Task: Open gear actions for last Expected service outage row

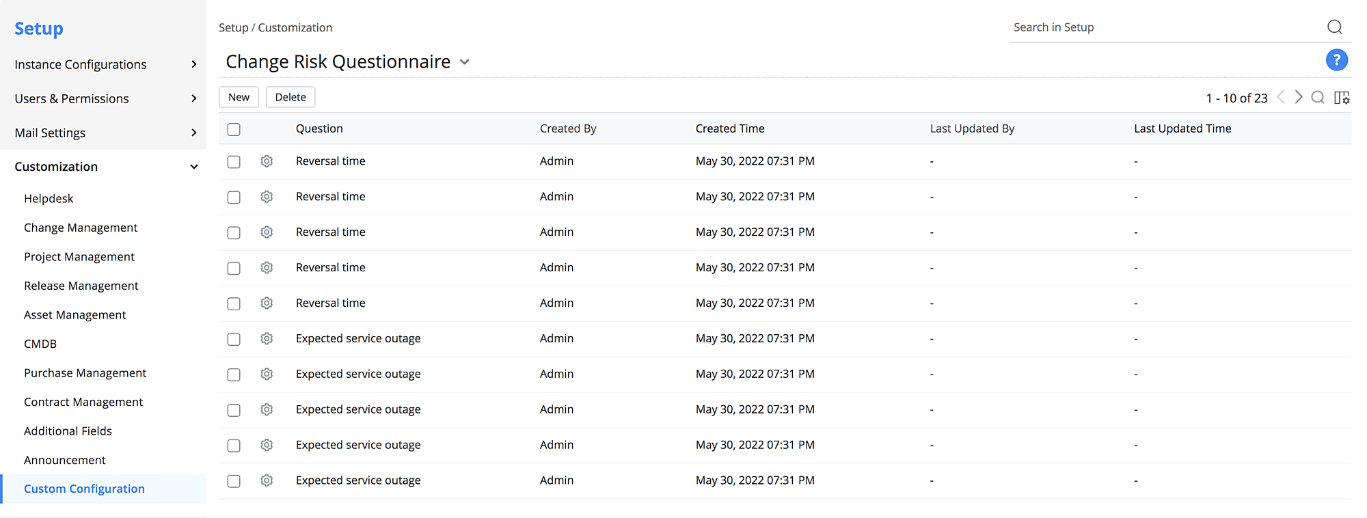Action: pyautogui.click(x=267, y=480)
